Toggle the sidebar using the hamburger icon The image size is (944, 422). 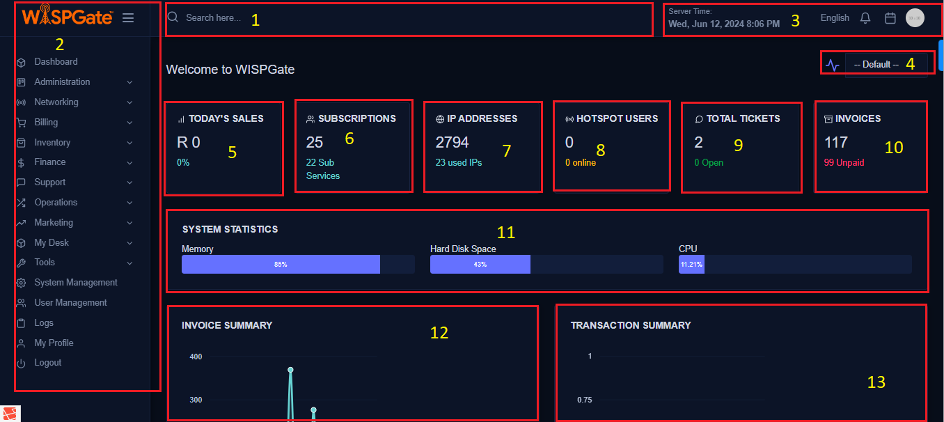[x=128, y=17]
